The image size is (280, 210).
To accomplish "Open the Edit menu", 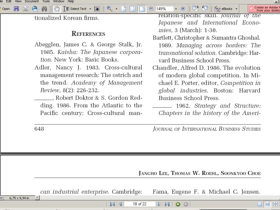I will pyautogui.click(x=9, y=1).
